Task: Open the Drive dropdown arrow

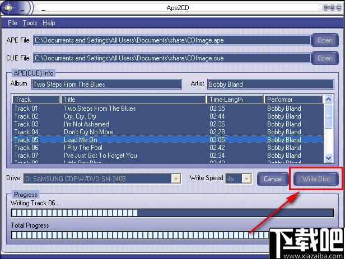Action: (x=176, y=178)
